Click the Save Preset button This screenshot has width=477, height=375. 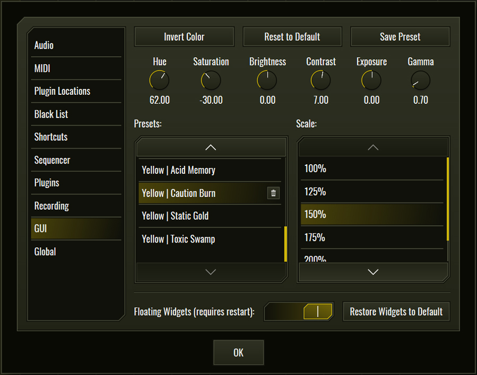400,37
